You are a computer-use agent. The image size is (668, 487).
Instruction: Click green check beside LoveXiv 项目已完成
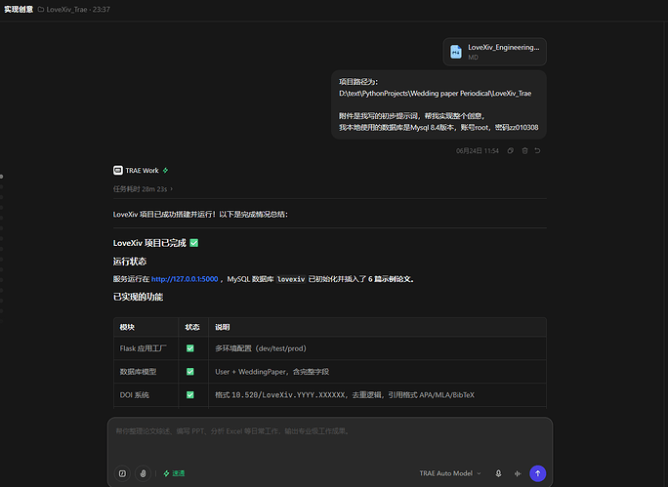coord(193,243)
